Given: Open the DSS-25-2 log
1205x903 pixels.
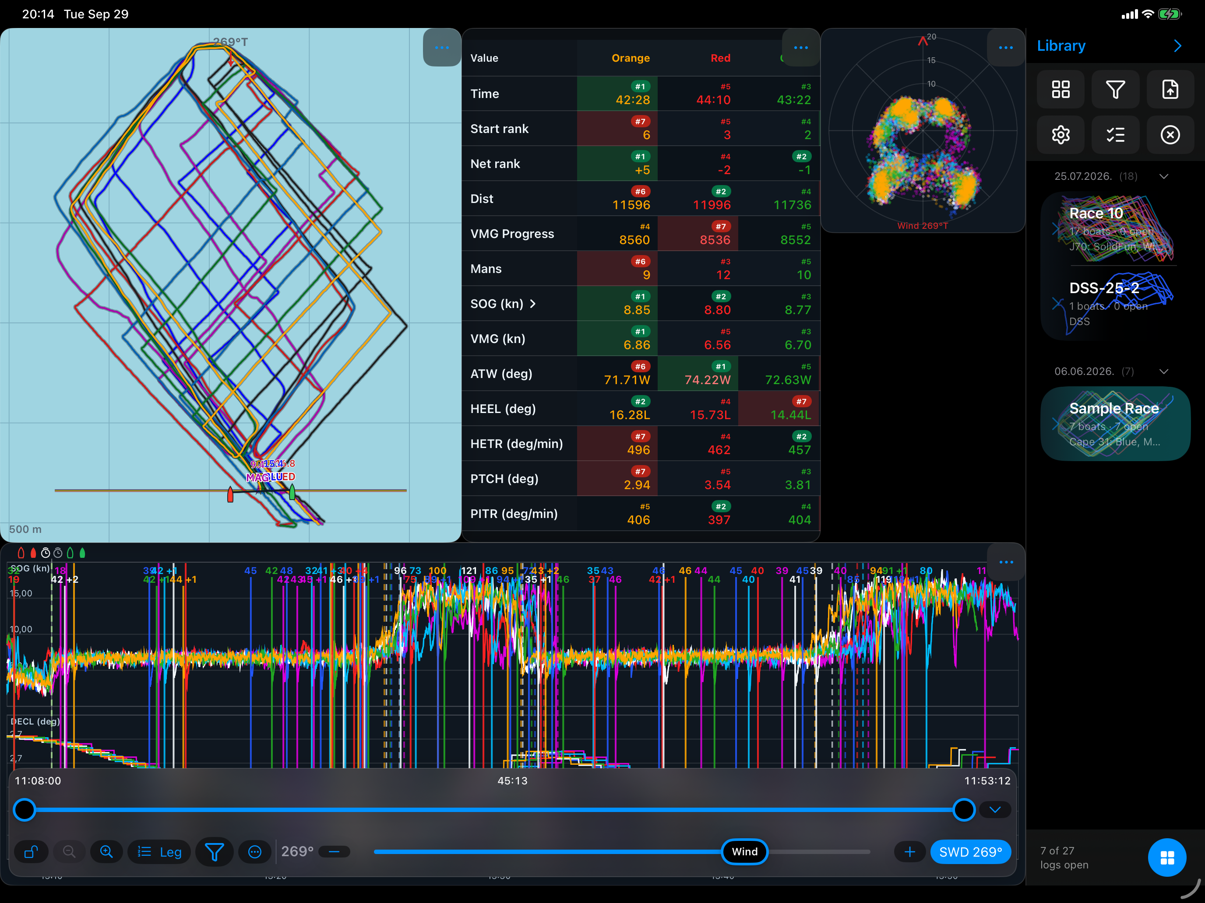Looking at the screenshot, I should pos(1115,303).
